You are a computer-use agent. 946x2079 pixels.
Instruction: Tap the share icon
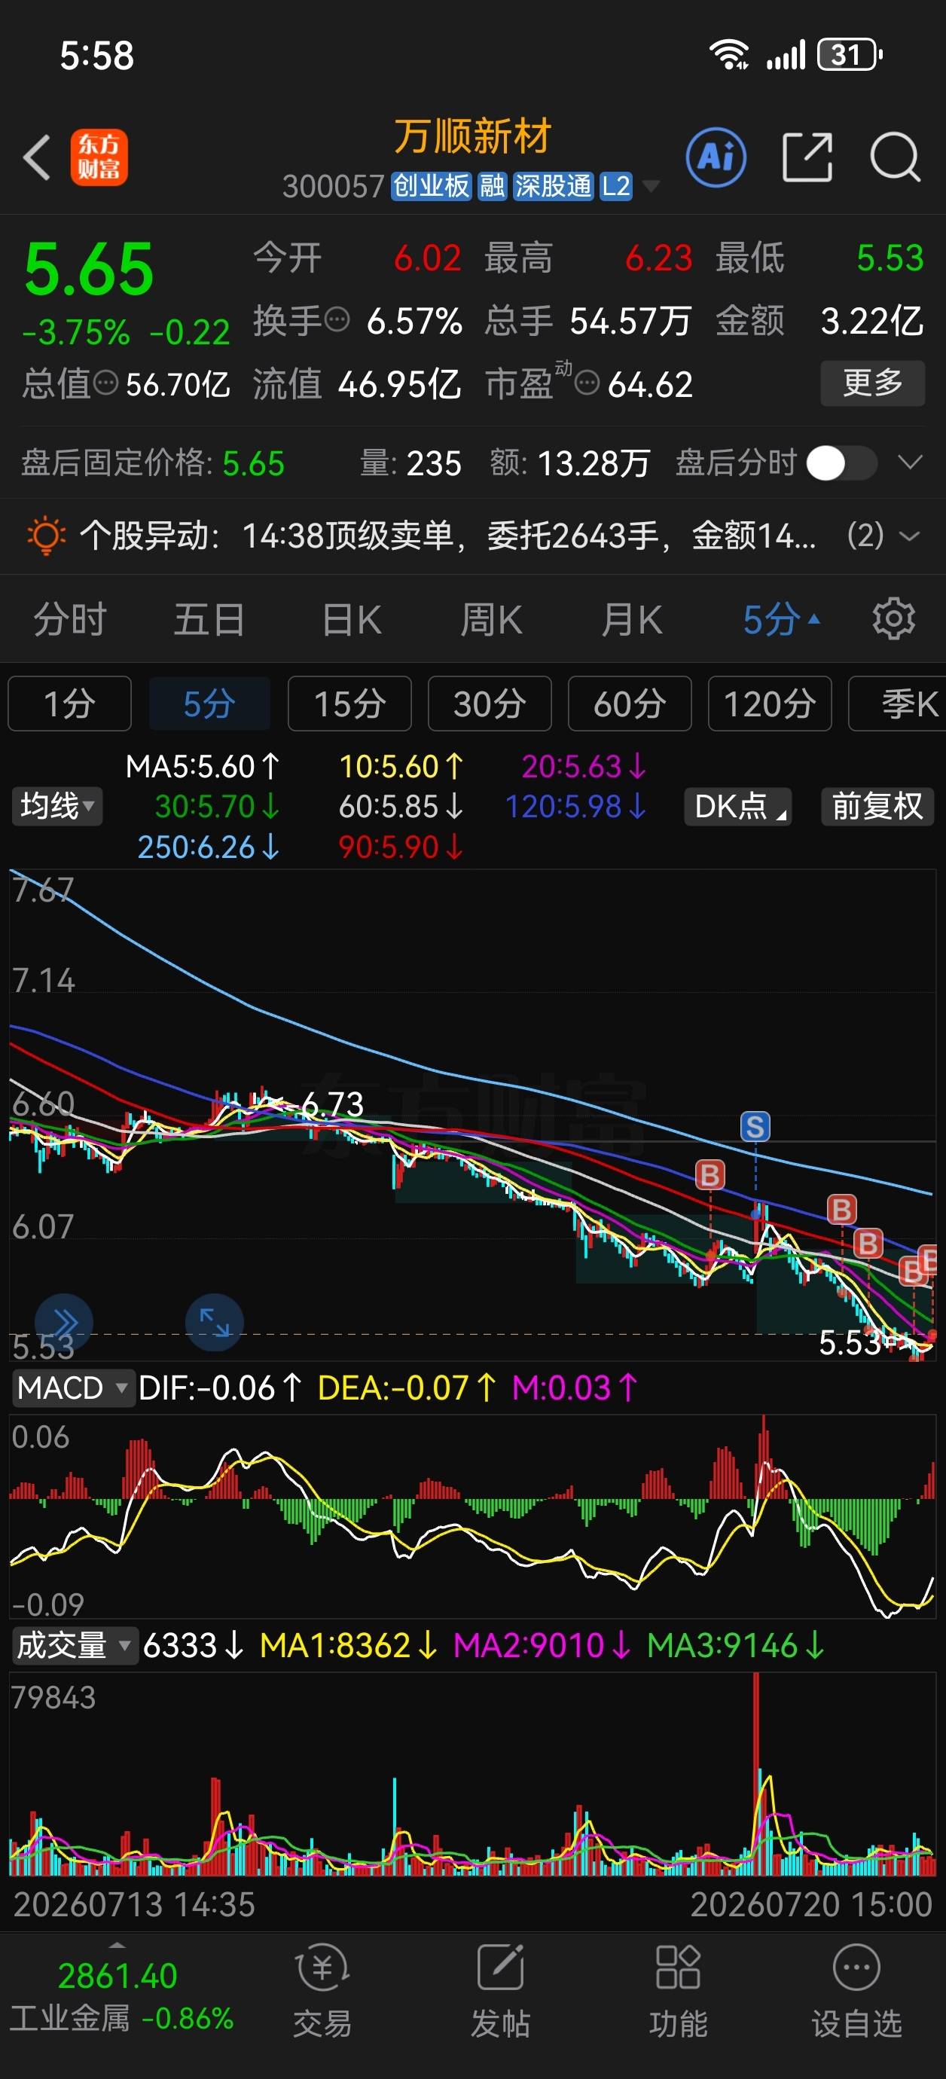[x=807, y=157]
